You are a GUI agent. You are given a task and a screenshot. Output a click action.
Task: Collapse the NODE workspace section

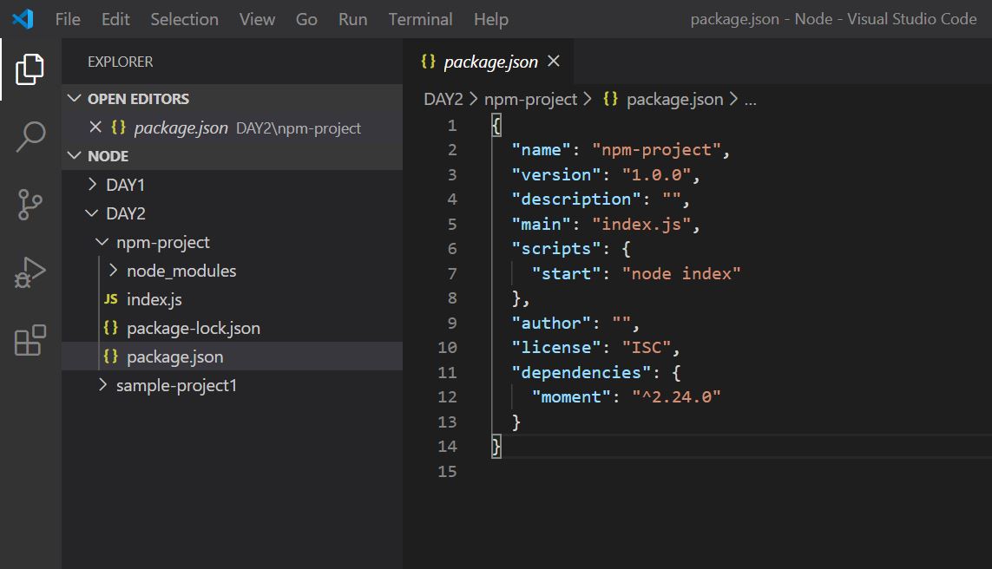[x=75, y=155]
